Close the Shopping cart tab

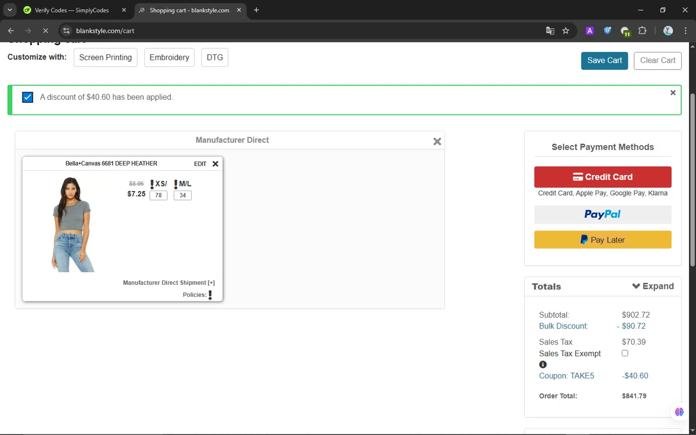click(239, 10)
